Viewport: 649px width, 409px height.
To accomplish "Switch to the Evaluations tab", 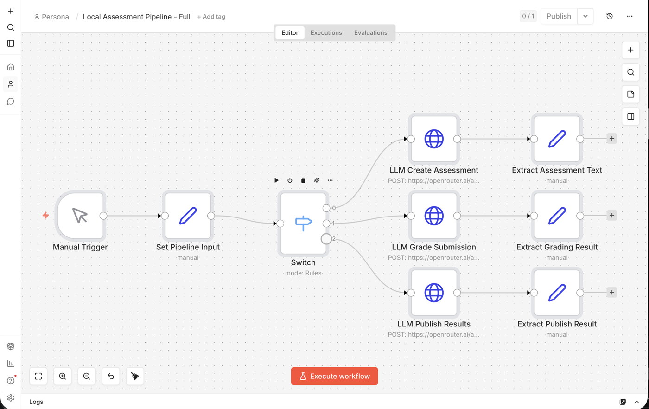I will [x=370, y=33].
